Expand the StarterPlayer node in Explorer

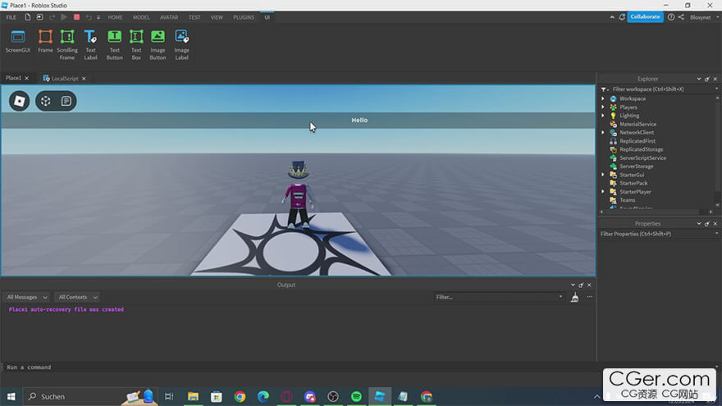(x=603, y=191)
